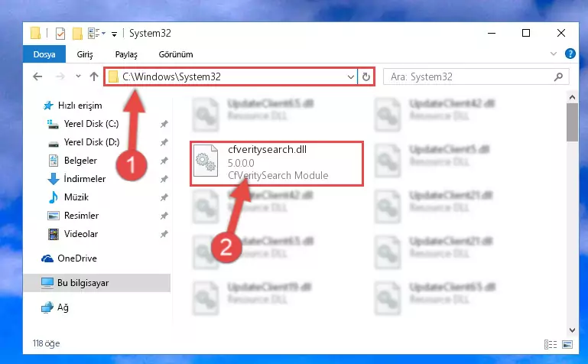Select Hızlı erişim in navigation pane

pyautogui.click(x=73, y=106)
